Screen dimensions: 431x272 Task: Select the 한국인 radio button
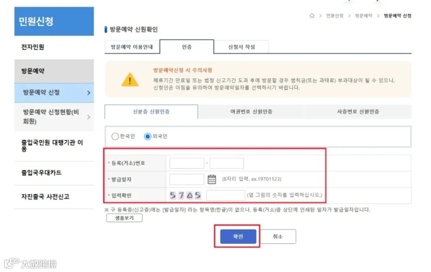(x=115, y=136)
